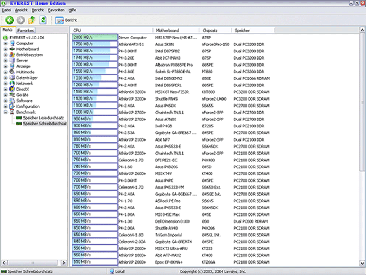This screenshot has width=366, height=275.
Task: Select the Multimedia tree icon
Action: click(12, 72)
